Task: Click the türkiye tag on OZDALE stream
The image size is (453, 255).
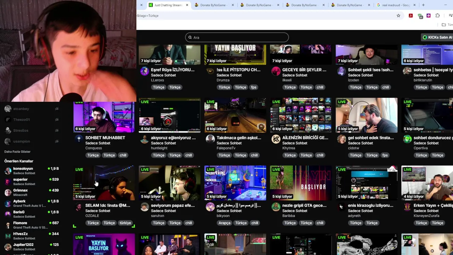Action: coord(125,223)
